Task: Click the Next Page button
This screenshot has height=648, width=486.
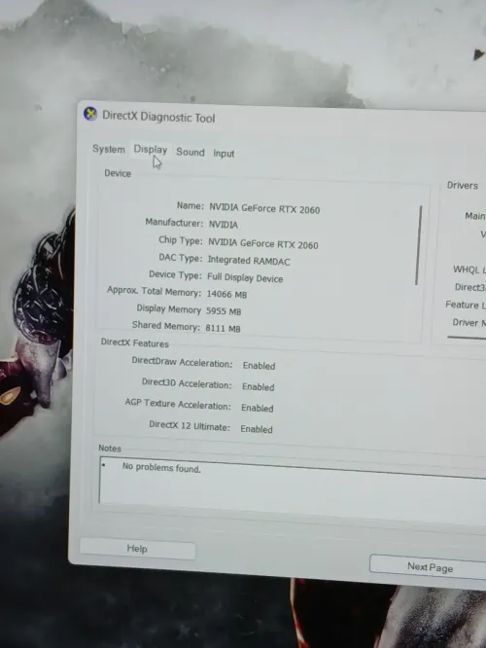Action: pyautogui.click(x=428, y=567)
